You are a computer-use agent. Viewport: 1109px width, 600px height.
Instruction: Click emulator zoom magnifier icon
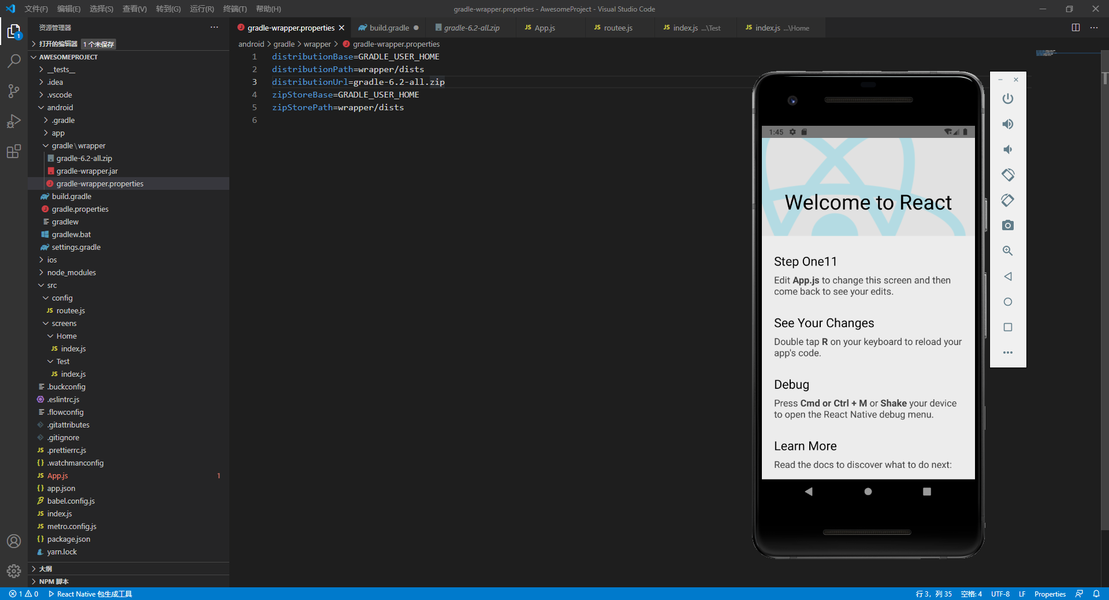pos(1008,251)
